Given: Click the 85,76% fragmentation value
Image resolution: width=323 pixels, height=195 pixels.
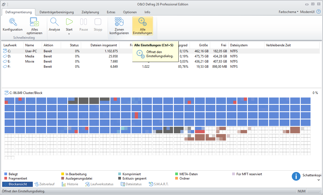Looking at the screenshot, I should click(x=183, y=66).
